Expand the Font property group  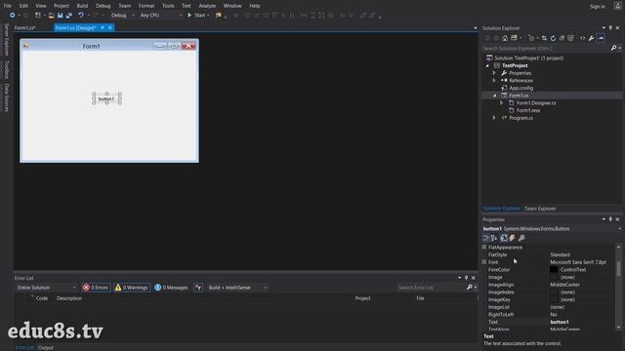tap(484, 262)
